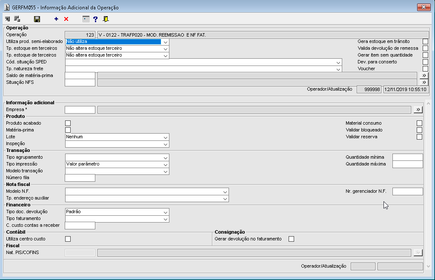Click scrollbar up arrow of info panel
The width and height of the screenshot is (435, 280).
click(x=428, y=103)
